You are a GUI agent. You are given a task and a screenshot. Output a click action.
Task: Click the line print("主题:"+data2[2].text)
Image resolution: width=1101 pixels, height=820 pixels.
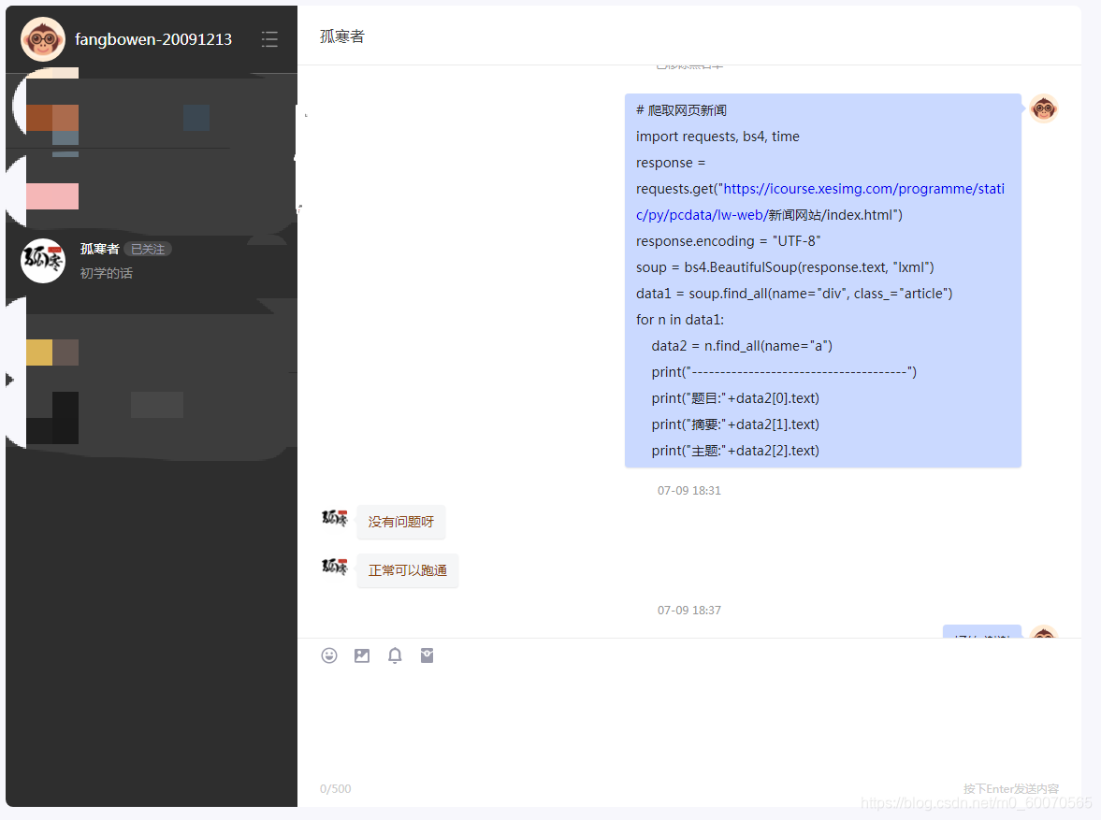pos(735,451)
